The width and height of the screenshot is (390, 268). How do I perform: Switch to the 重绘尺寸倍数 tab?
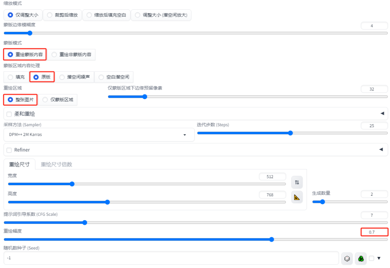coord(56,164)
